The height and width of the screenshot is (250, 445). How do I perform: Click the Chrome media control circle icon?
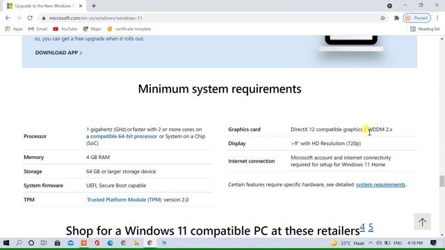[x=389, y=6]
